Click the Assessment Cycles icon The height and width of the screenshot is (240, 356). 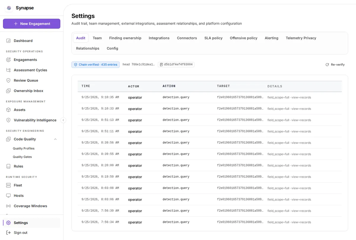pyautogui.click(x=8, y=70)
